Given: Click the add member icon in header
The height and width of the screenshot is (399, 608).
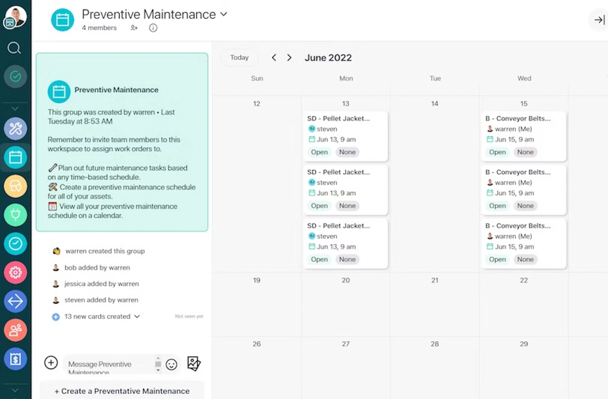Looking at the screenshot, I should [134, 28].
